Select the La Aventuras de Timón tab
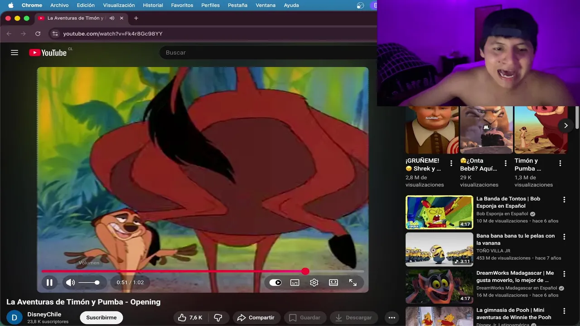580x326 pixels. tap(75, 18)
